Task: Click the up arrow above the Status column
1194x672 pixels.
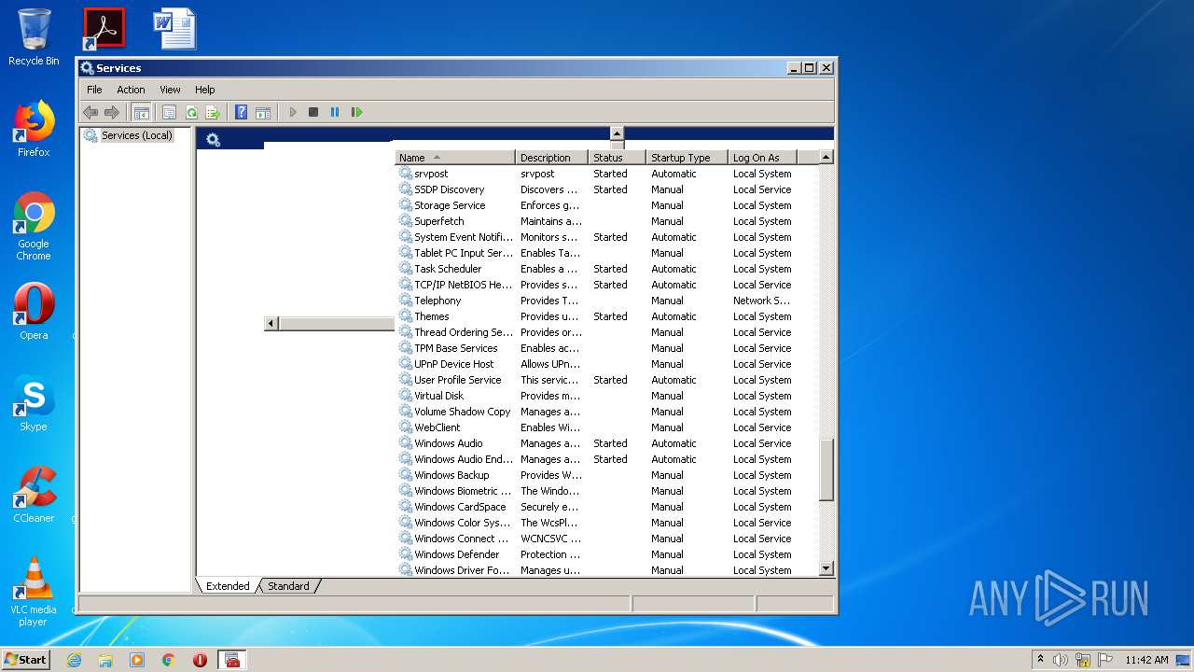Action: [617, 133]
